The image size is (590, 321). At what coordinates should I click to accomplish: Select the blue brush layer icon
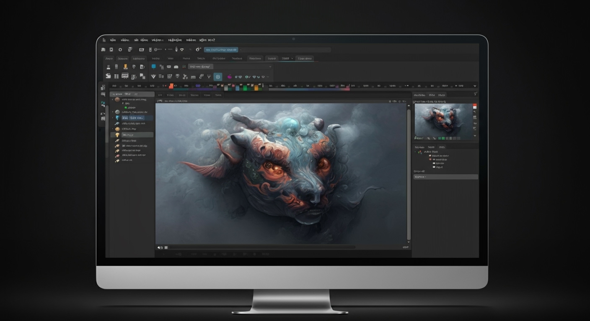tap(117, 118)
